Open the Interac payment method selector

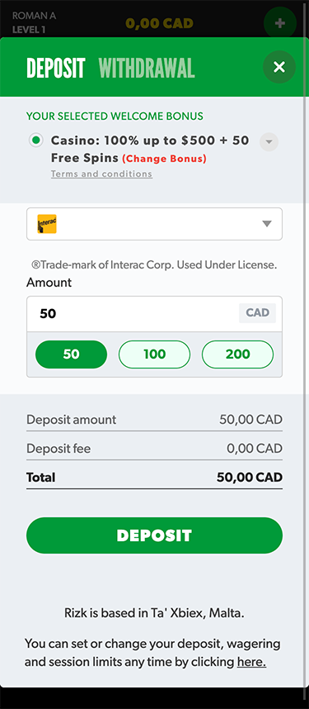[x=154, y=224]
